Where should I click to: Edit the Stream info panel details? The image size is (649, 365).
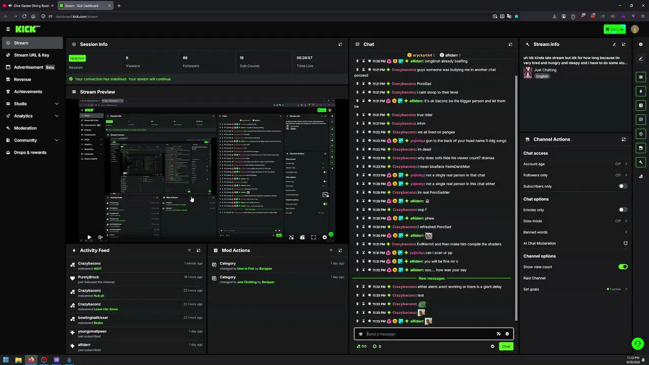tap(615, 45)
